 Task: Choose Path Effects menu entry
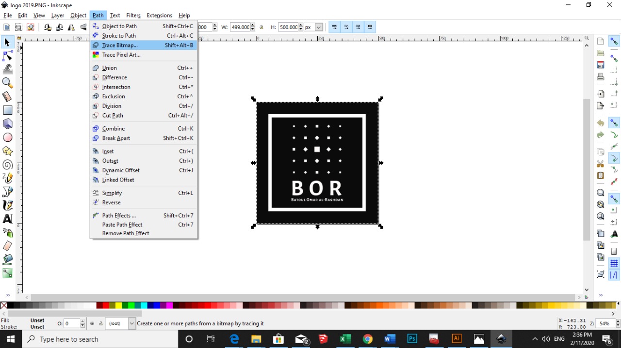tap(144, 215)
